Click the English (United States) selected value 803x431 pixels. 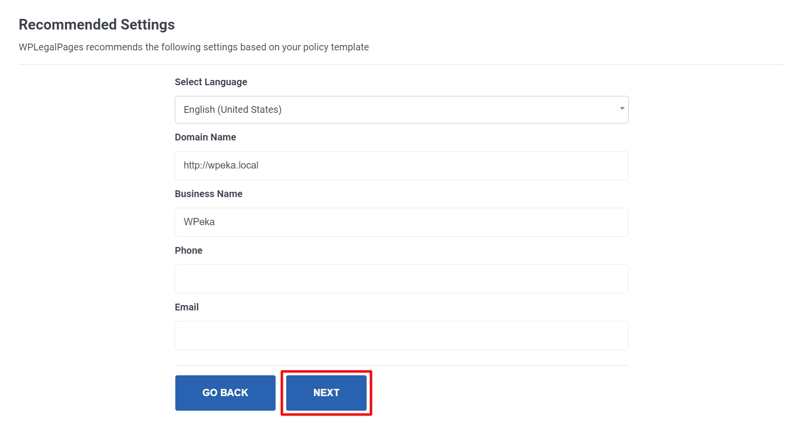click(232, 109)
